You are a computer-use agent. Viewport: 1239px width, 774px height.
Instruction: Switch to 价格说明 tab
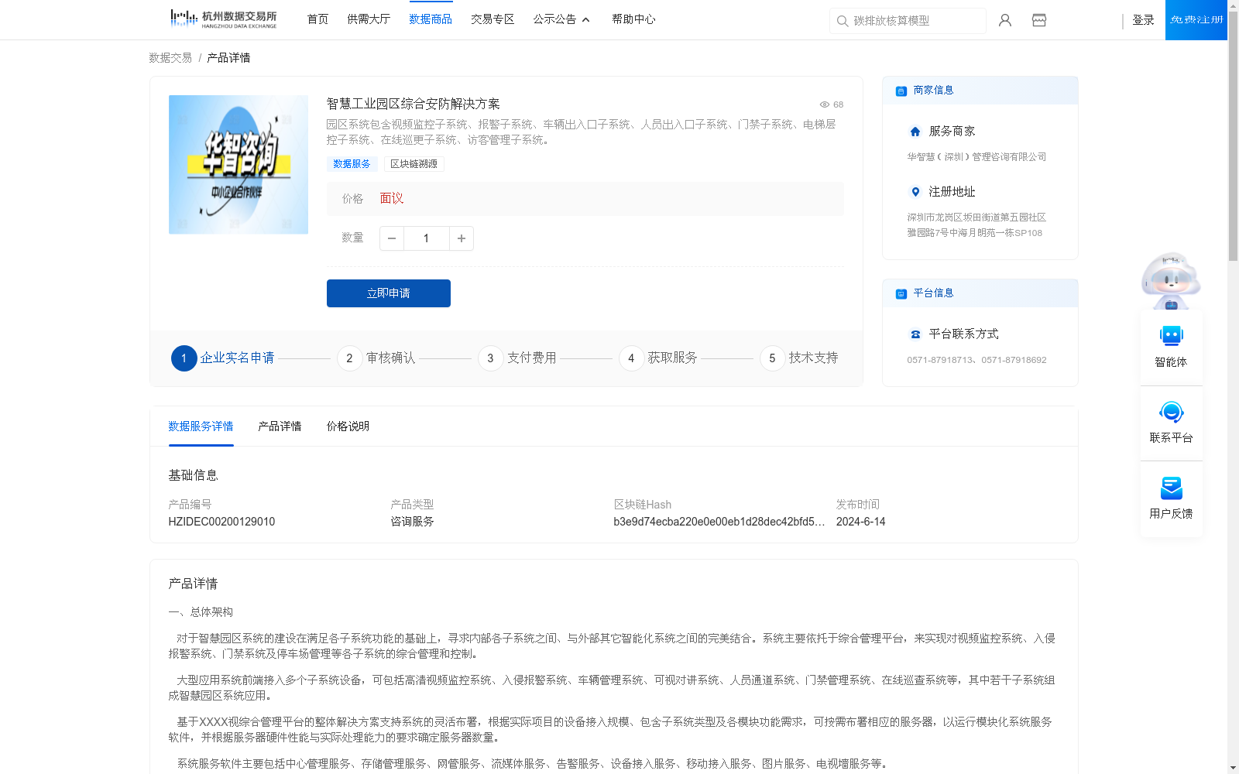348,426
